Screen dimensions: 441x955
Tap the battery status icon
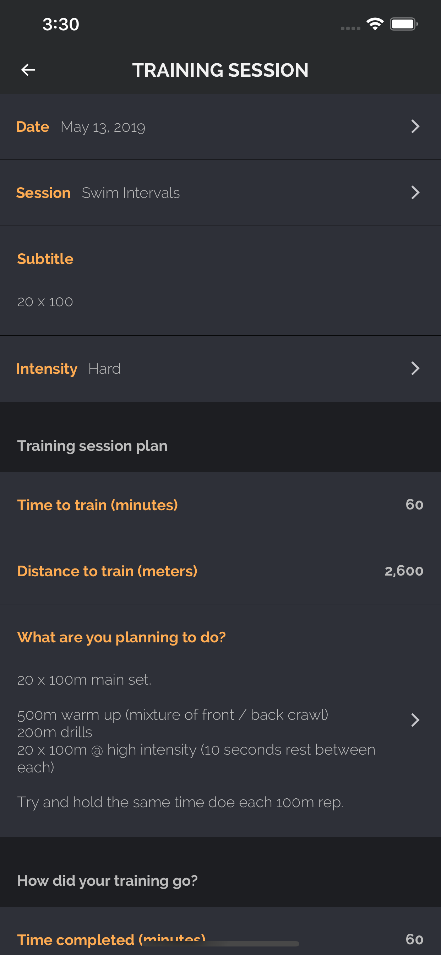[404, 24]
